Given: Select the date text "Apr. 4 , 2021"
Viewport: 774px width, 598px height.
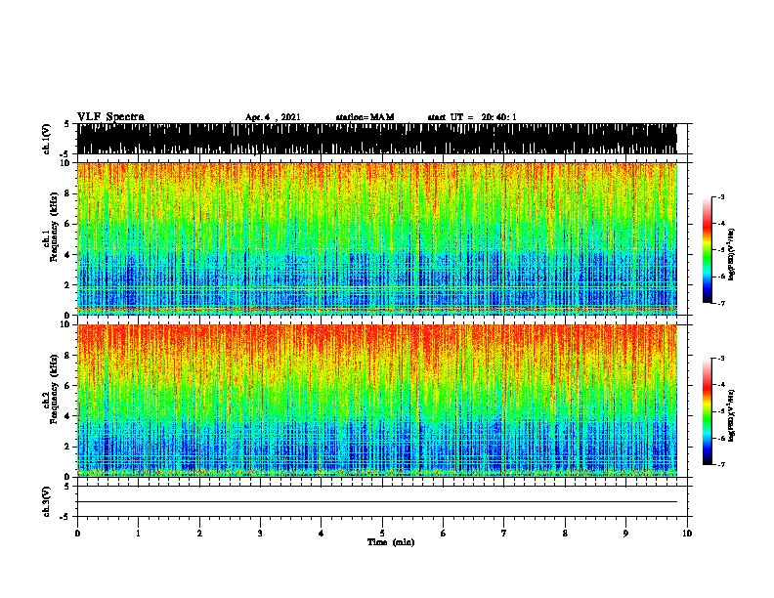Looking at the screenshot, I should pyautogui.click(x=273, y=117).
